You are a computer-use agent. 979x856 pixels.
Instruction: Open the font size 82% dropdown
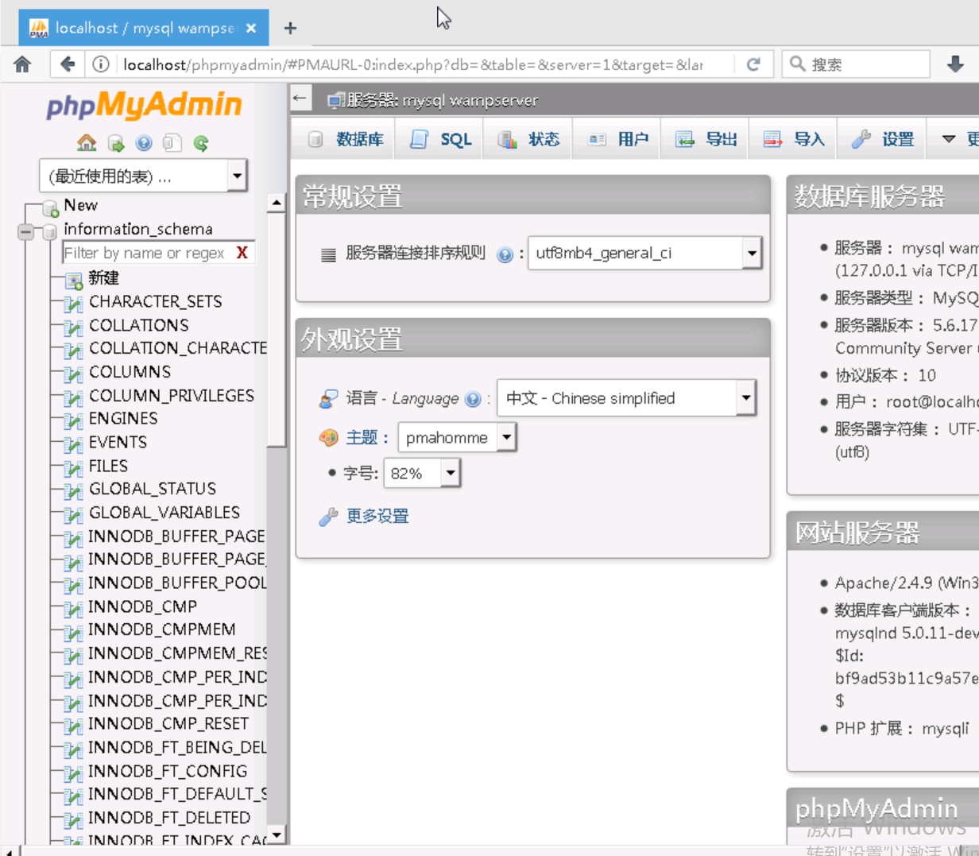pyautogui.click(x=422, y=473)
